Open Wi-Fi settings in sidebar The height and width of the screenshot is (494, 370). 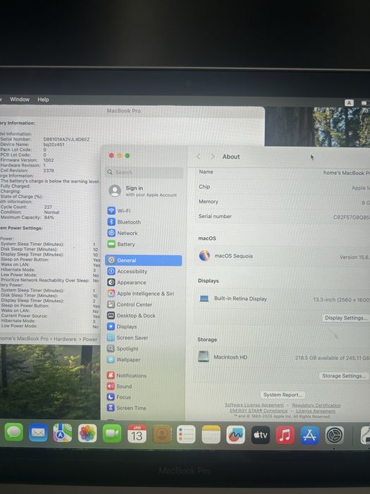pos(119,211)
